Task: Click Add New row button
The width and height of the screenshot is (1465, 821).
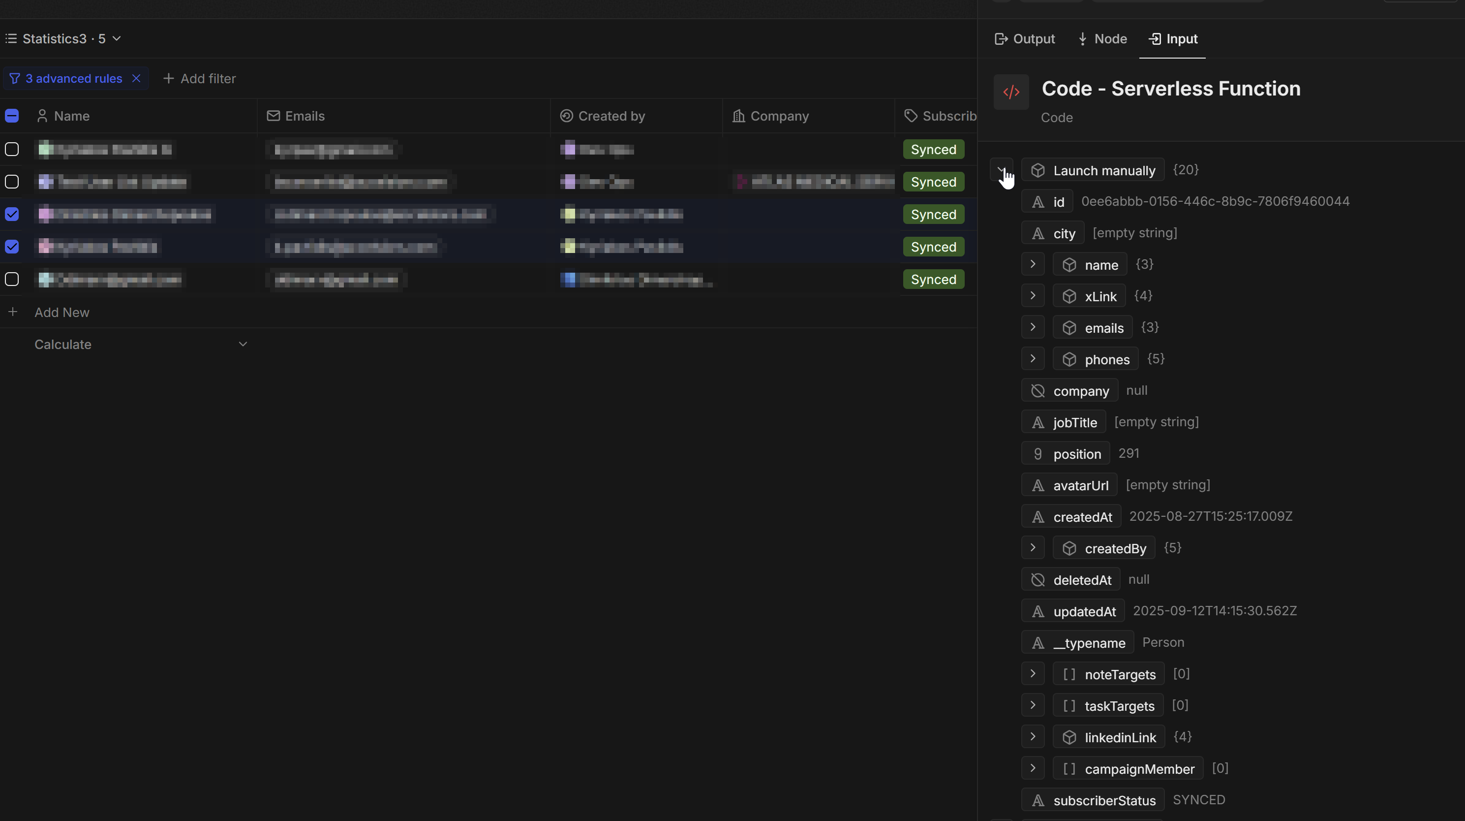Action: tap(61, 313)
